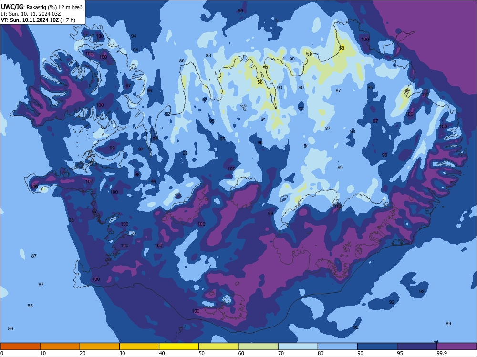Pick the light green 60–70 legend swatch
This screenshot has width=477, height=357.
point(258,347)
